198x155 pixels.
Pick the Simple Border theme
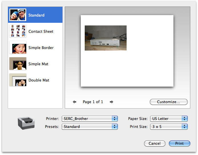[x=35, y=47]
